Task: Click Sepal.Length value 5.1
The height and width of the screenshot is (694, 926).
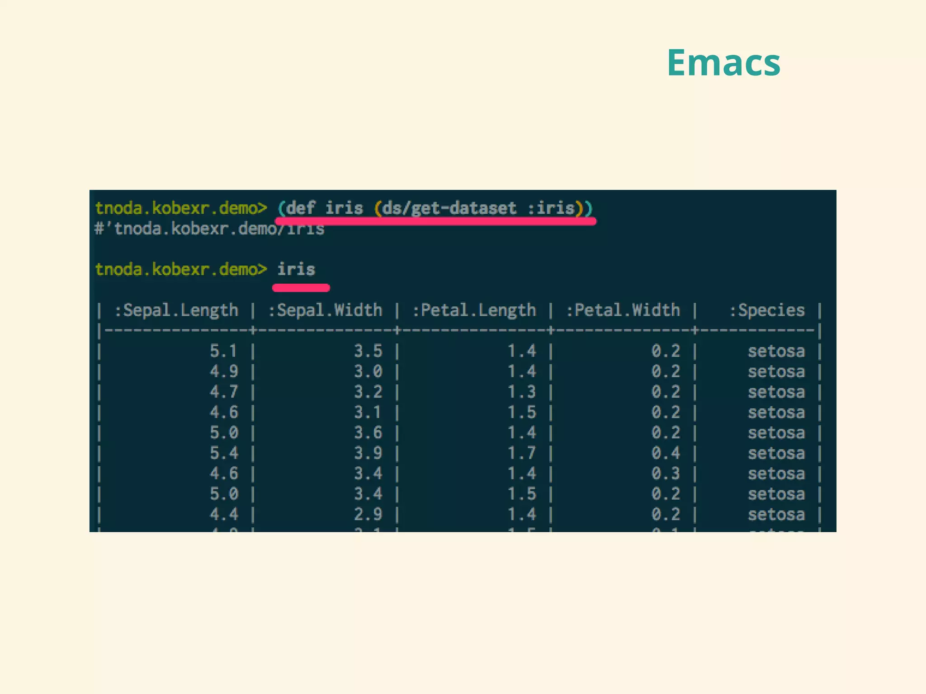Action: click(224, 351)
